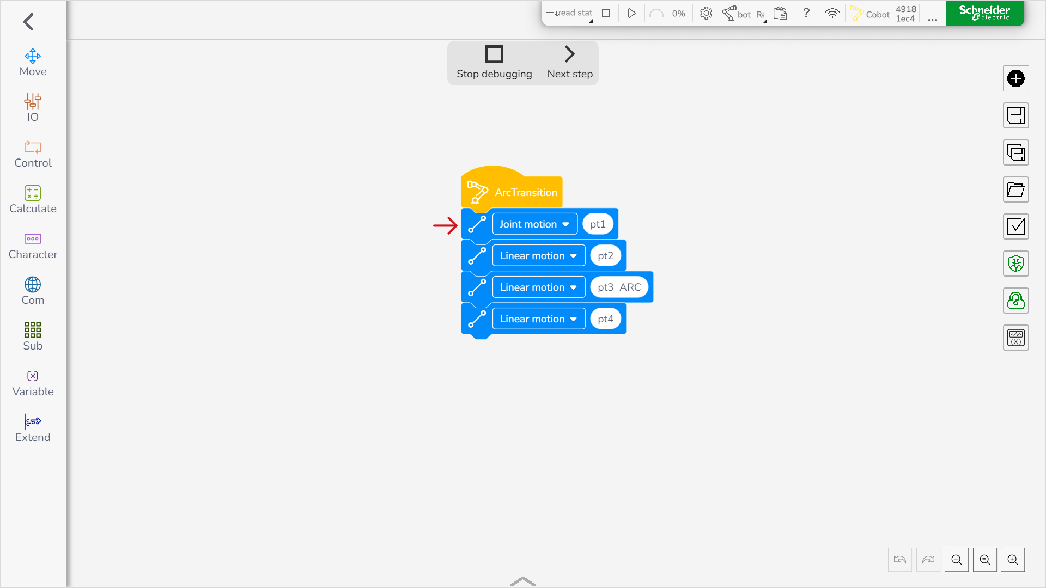Click the save program icon

pos(1015,115)
